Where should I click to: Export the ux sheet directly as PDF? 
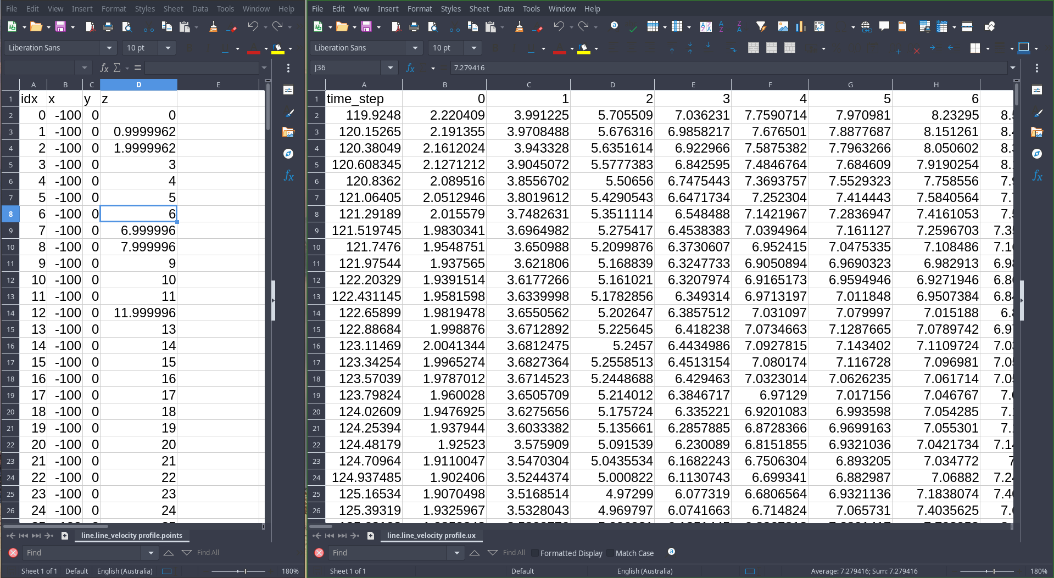[395, 26]
